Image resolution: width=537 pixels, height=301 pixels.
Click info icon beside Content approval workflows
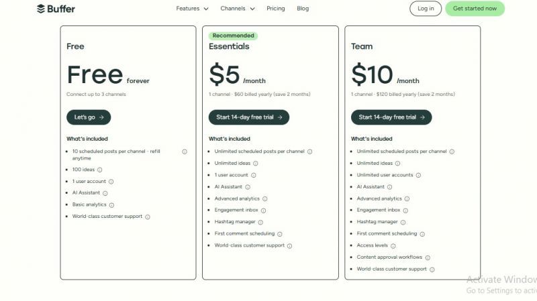pos(428,257)
